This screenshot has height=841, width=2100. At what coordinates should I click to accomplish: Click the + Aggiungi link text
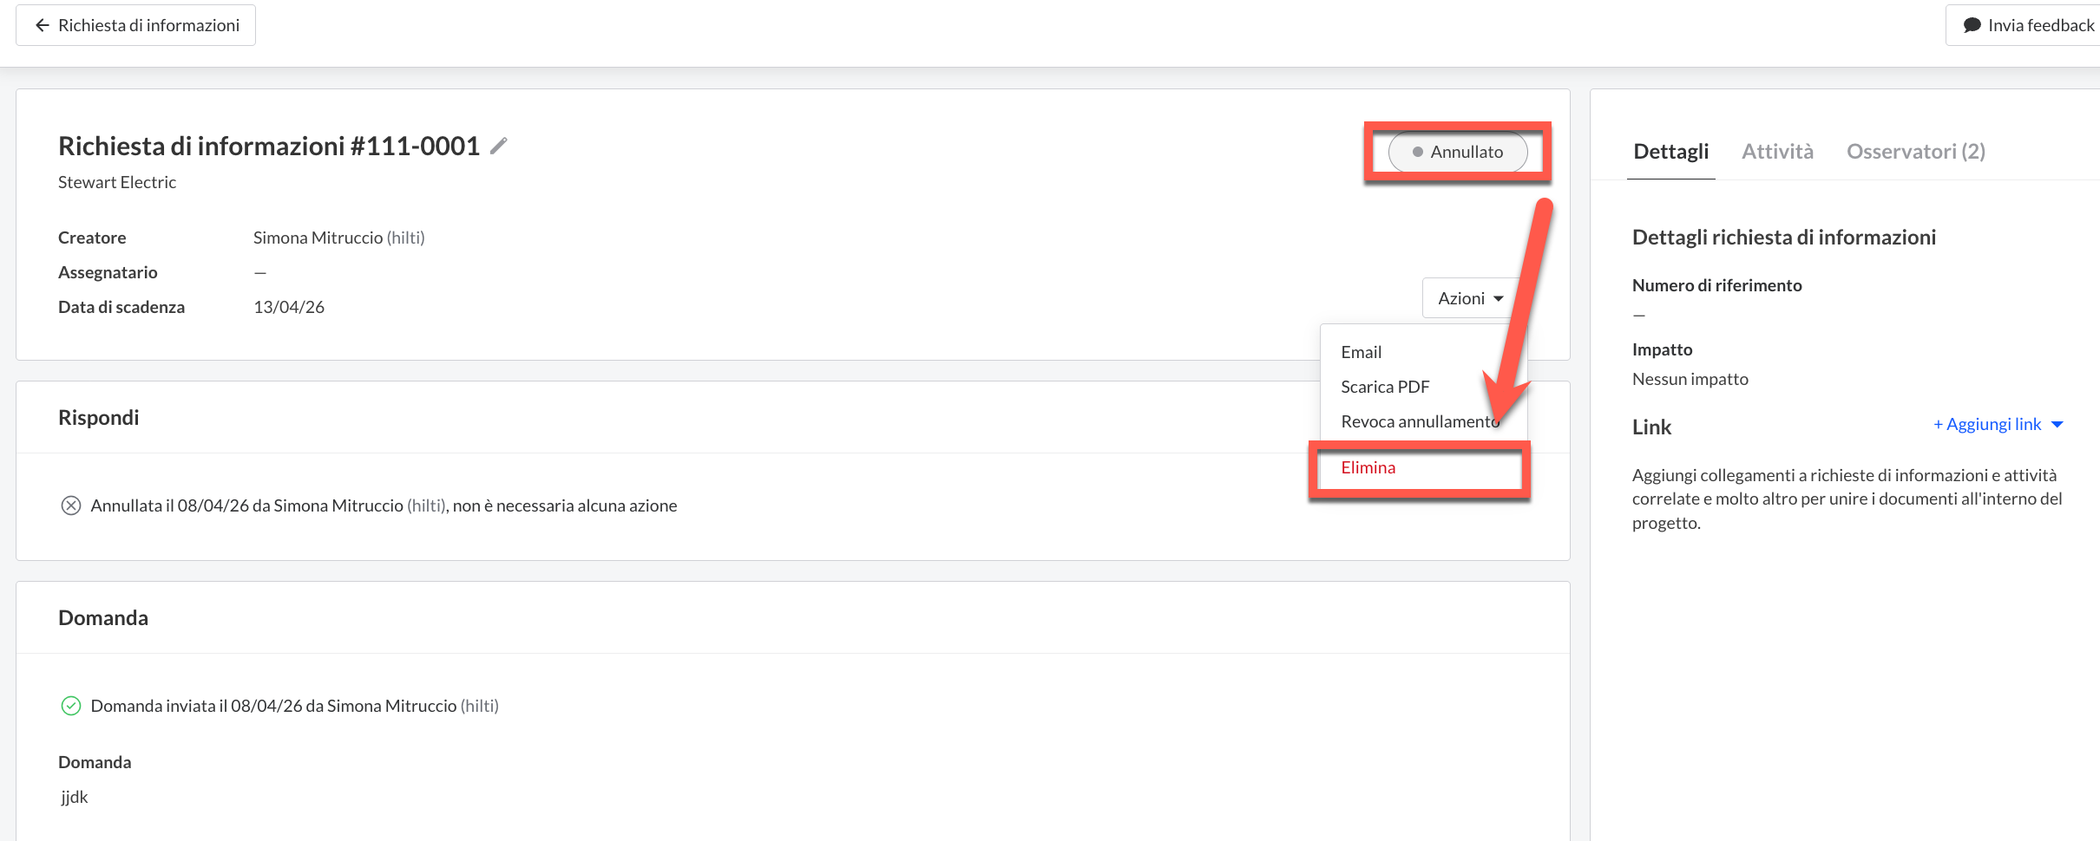pyautogui.click(x=1987, y=424)
